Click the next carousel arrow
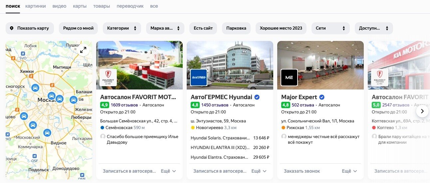430x183 pixels. click(422, 111)
